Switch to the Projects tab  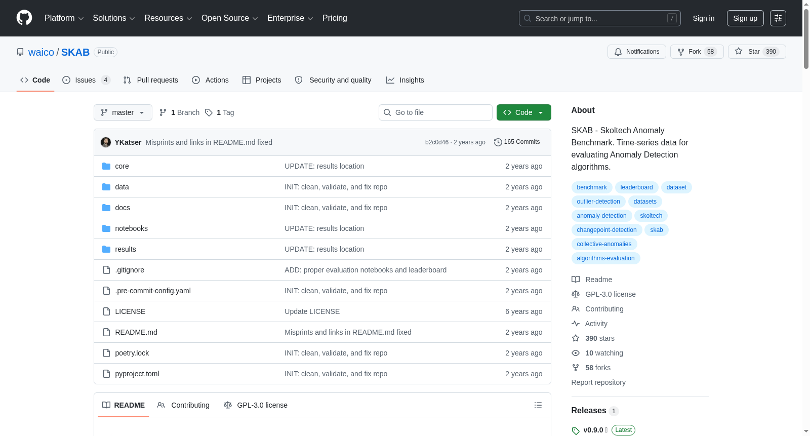(262, 80)
